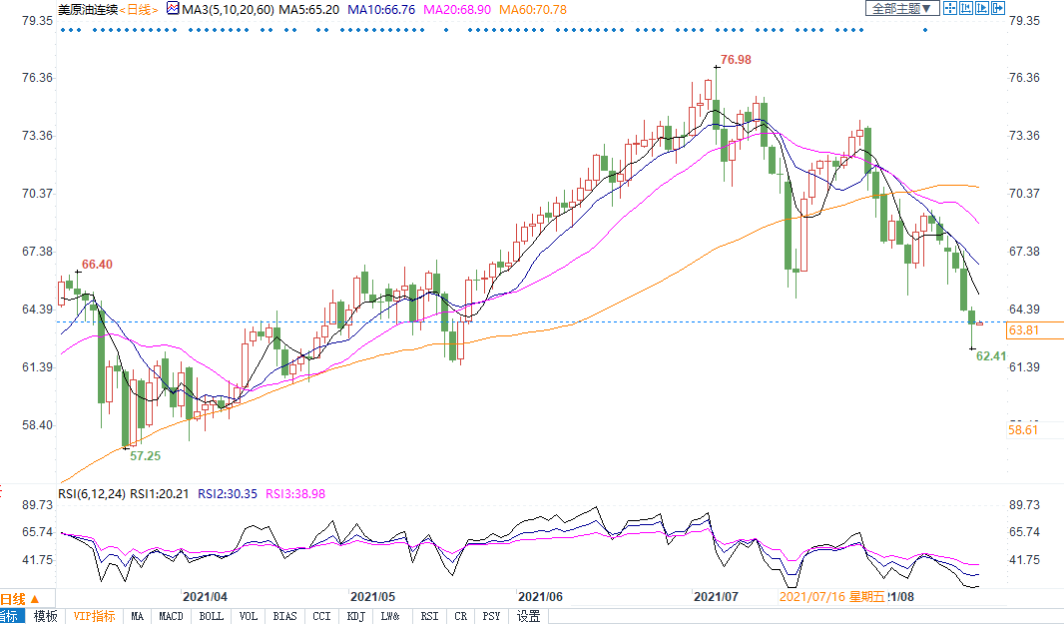Click the MA indicator chart icon
1064x624 pixels.
(172, 9)
